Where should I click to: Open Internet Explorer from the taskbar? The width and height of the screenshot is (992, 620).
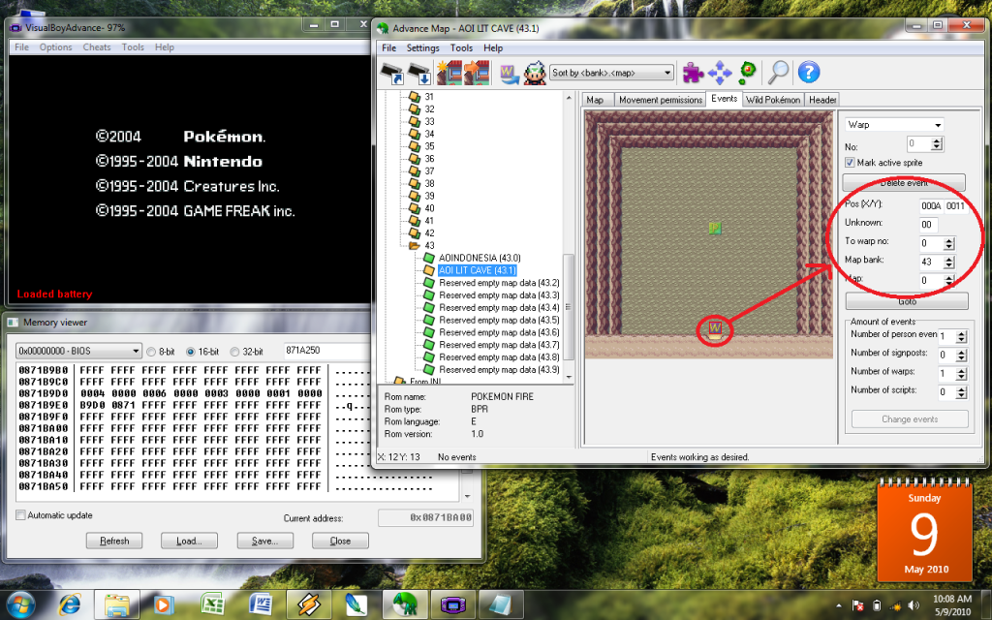70,604
